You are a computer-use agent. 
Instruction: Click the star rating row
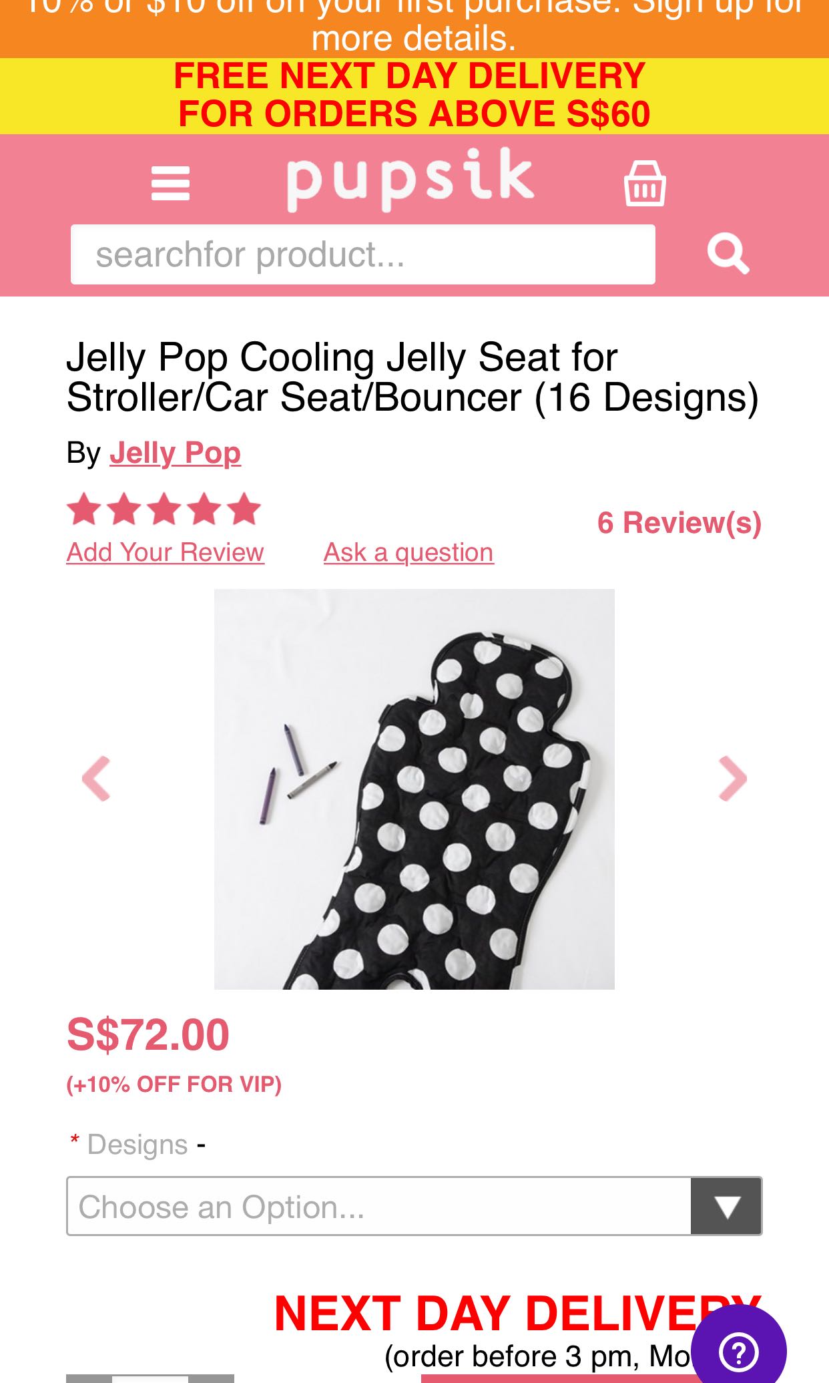click(x=162, y=509)
